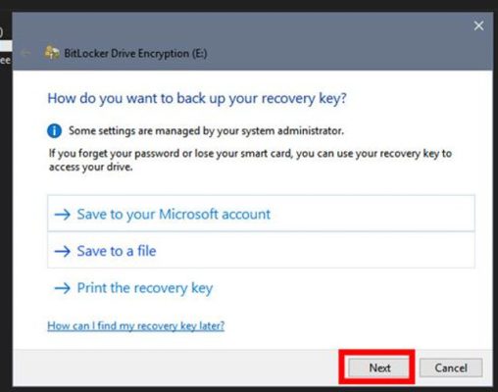Click arrow icon beside Print the recovery key
The height and width of the screenshot is (392, 498).
point(63,288)
